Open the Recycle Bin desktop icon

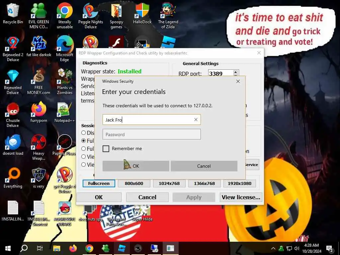(x=13, y=13)
